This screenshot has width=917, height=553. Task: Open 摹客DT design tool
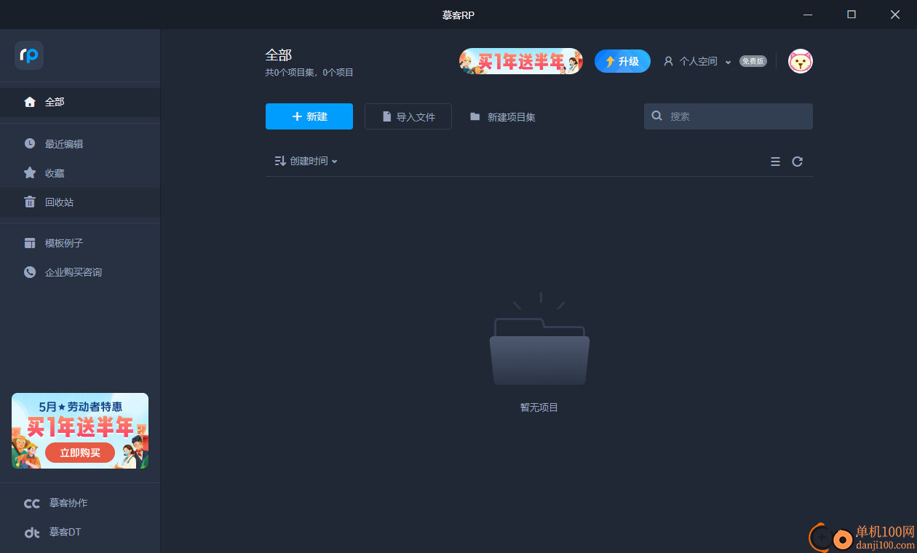coord(80,532)
